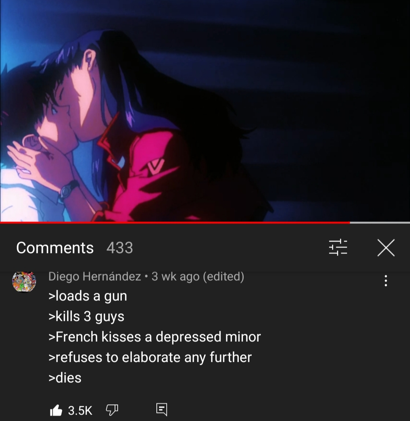Dislike the comment with thumbs-down icon
Image resolution: width=410 pixels, height=421 pixels.
click(x=112, y=410)
